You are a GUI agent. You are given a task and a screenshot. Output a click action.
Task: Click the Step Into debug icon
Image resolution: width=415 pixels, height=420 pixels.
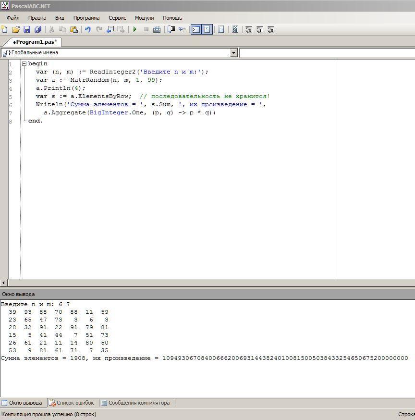pos(183,29)
